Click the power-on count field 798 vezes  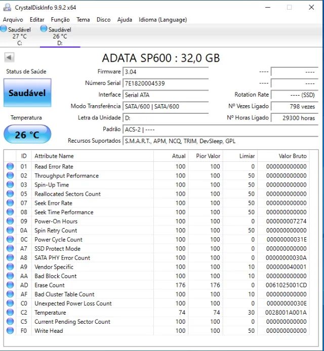click(295, 106)
